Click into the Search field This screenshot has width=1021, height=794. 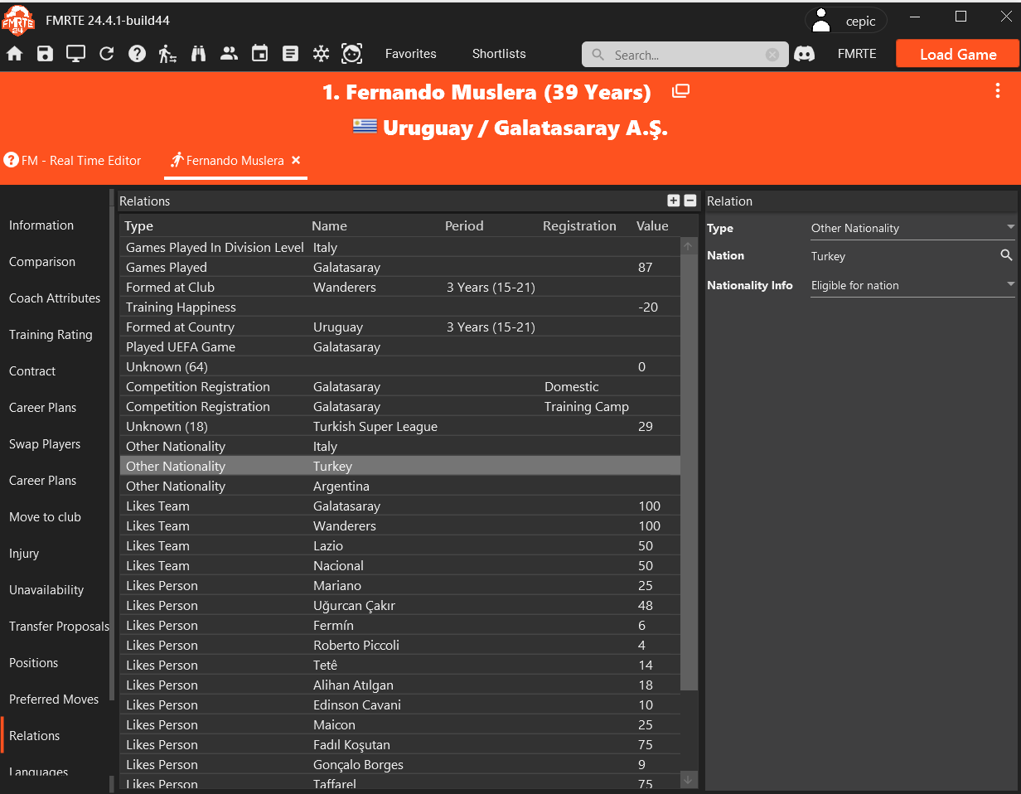tap(684, 55)
